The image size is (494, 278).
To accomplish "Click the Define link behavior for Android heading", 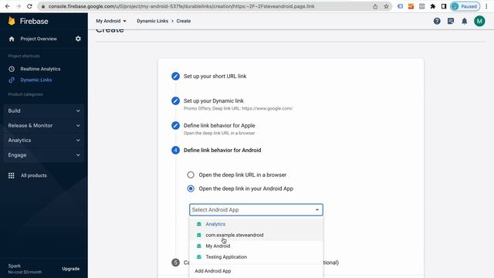I will [x=222, y=151].
